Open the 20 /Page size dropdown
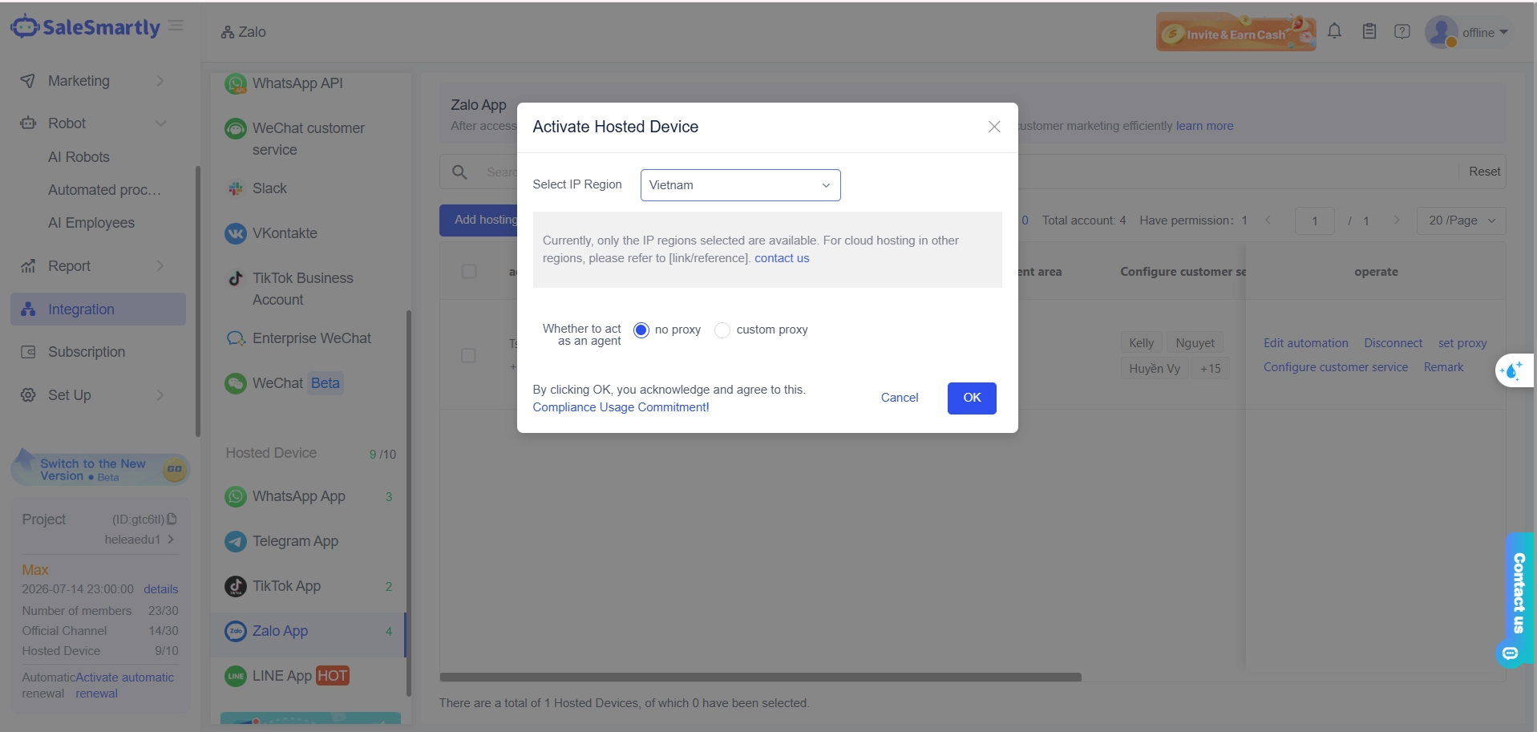The width and height of the screenshot is (1537, 732). coord(1461,220)
